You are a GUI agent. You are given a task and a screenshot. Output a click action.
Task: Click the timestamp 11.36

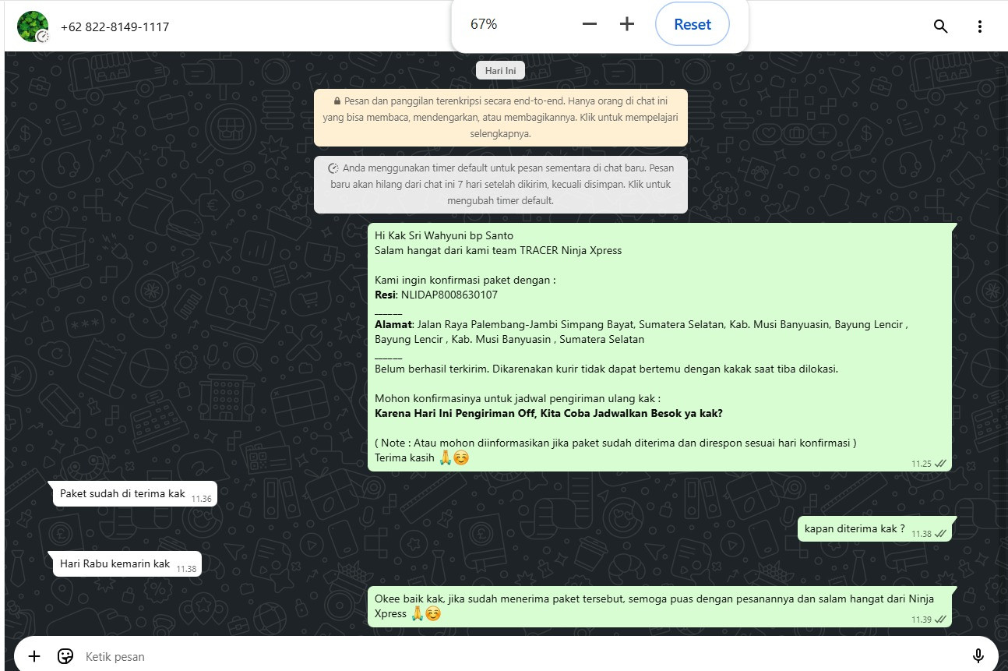coord(201,499)
